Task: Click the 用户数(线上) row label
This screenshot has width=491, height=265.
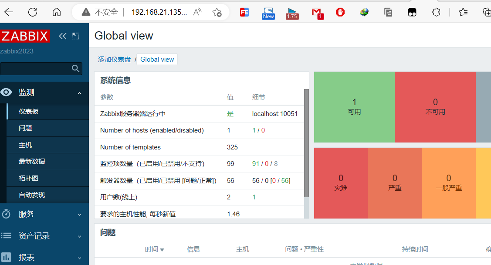Action: coord(119,197)
